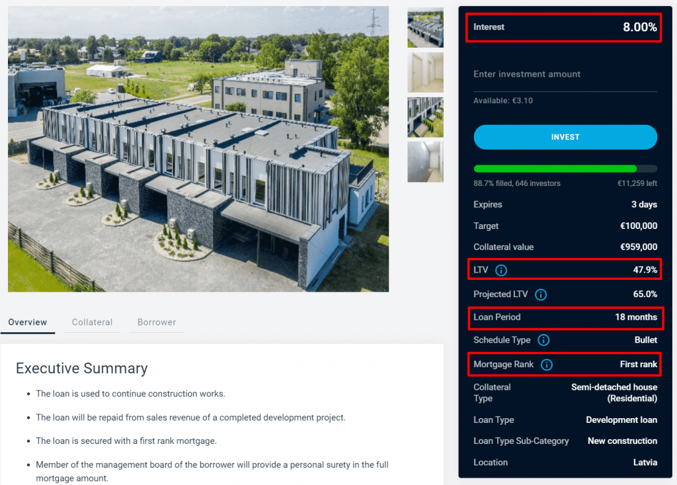Click bullet about personal surety of board member

coord(212,471)
